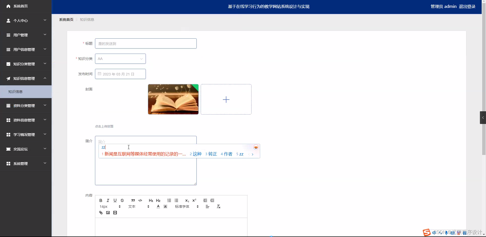Viewport: 486px width, 237px height.
Task: Open the 发布时间 date picker field
Action: [120, 74]
